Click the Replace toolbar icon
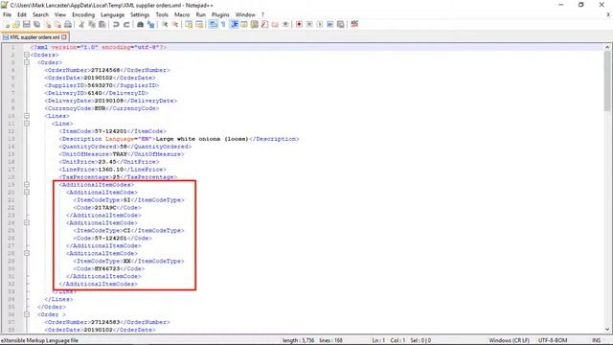613x345 pixels. point(150,24)
